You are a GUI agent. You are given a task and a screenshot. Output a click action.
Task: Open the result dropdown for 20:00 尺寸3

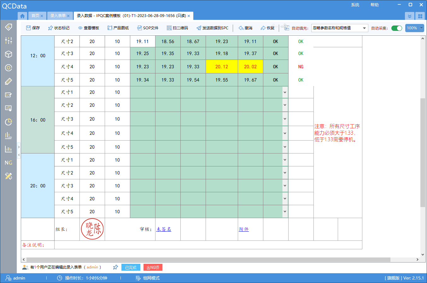point(285,186)
